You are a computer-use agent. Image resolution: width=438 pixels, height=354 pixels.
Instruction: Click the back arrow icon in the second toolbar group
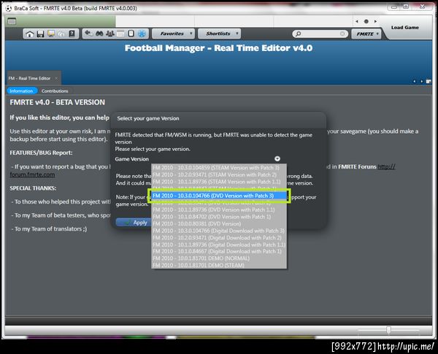pos(89,34)
